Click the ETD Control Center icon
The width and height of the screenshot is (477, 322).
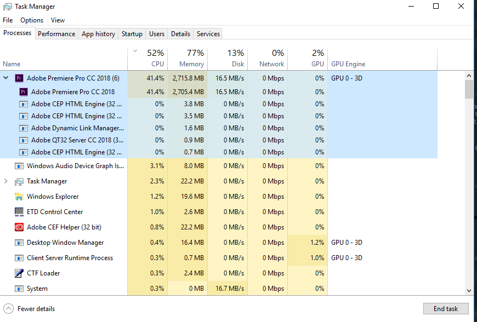click(19, 212)
